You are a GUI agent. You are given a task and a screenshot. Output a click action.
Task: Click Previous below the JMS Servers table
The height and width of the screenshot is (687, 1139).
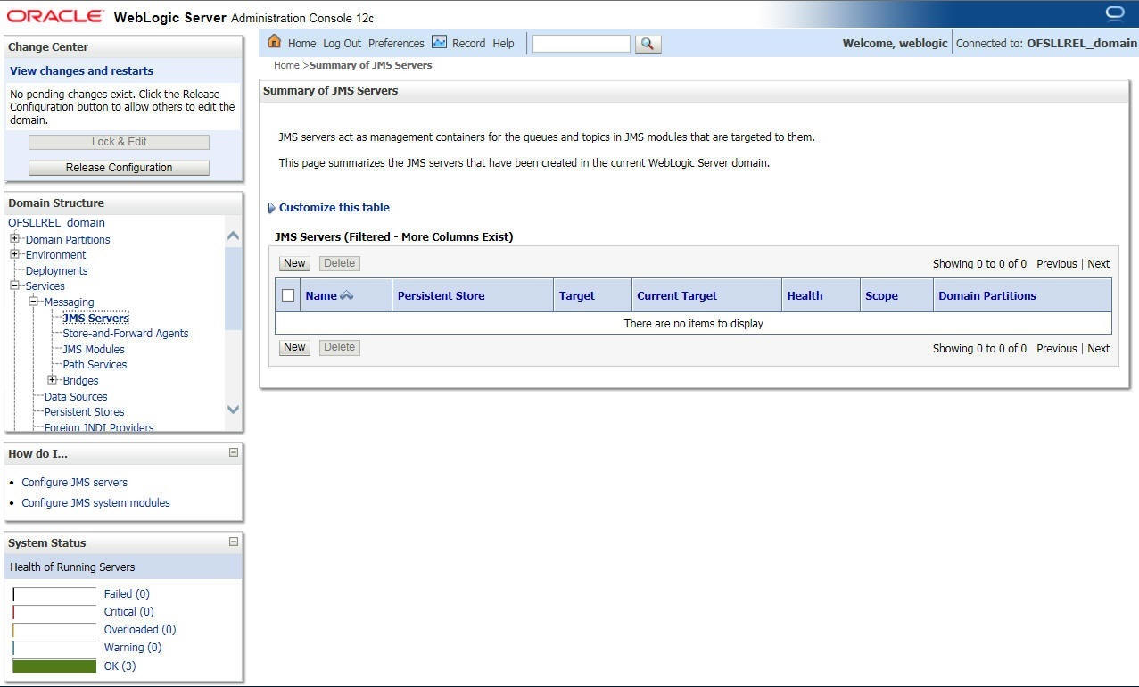[x=1057, y=348]
